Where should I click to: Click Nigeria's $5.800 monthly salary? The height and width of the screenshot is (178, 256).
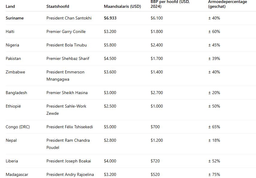[110, 45]
